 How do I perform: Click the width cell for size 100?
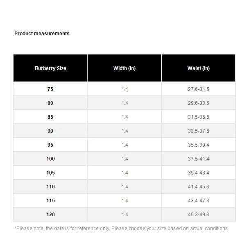pos(124,159)
